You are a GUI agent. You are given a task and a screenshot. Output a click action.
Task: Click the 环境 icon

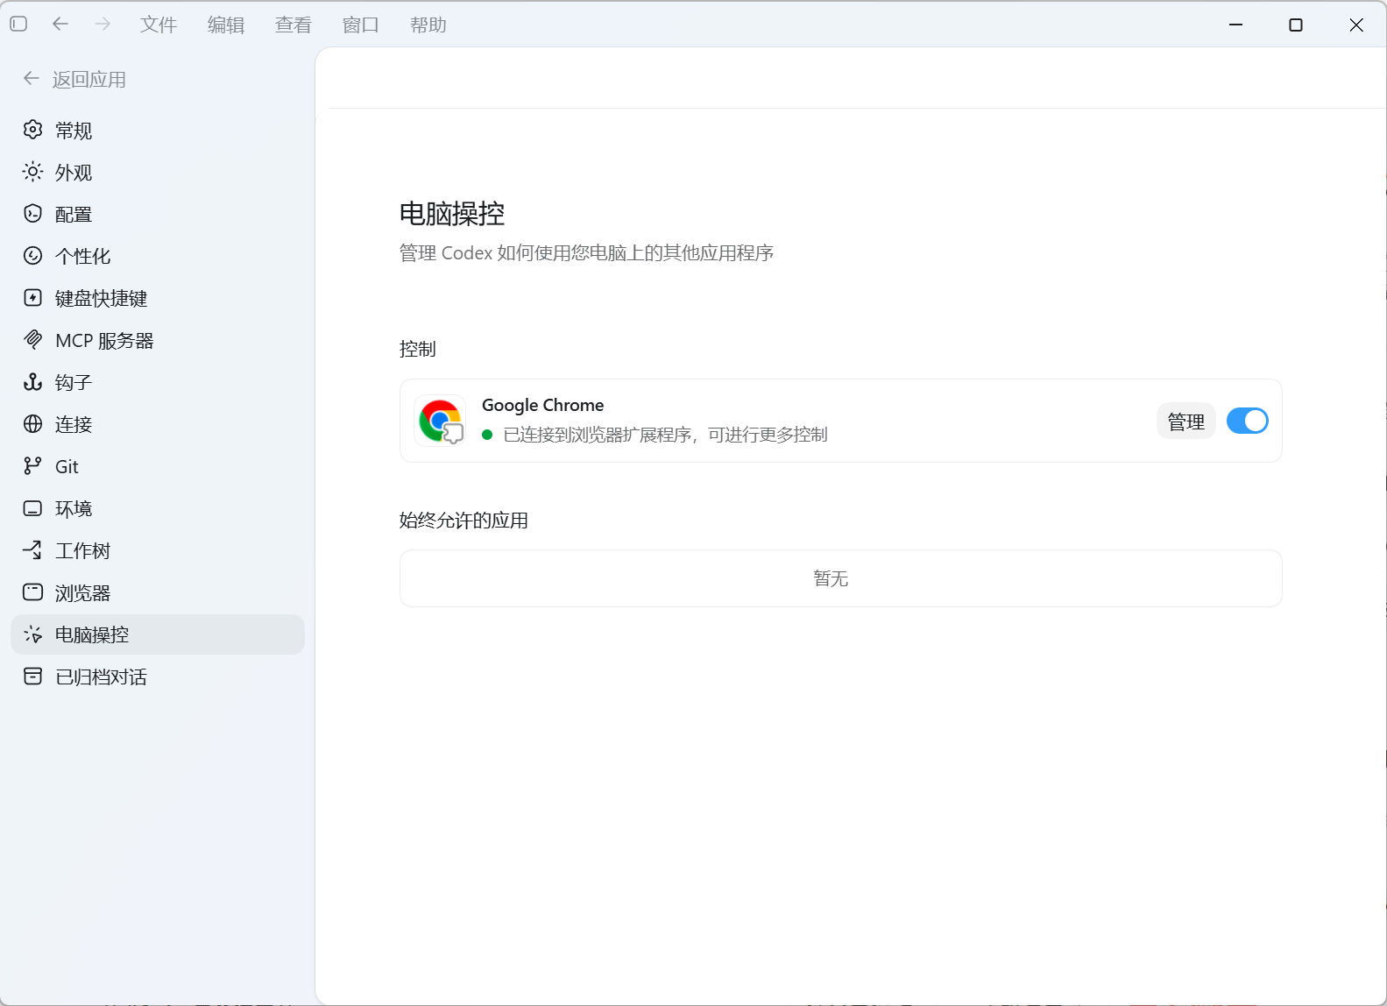point(32,508)
